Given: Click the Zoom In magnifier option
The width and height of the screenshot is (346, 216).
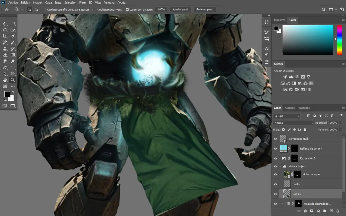Looking at the screenshot, I should pos(29,9).
